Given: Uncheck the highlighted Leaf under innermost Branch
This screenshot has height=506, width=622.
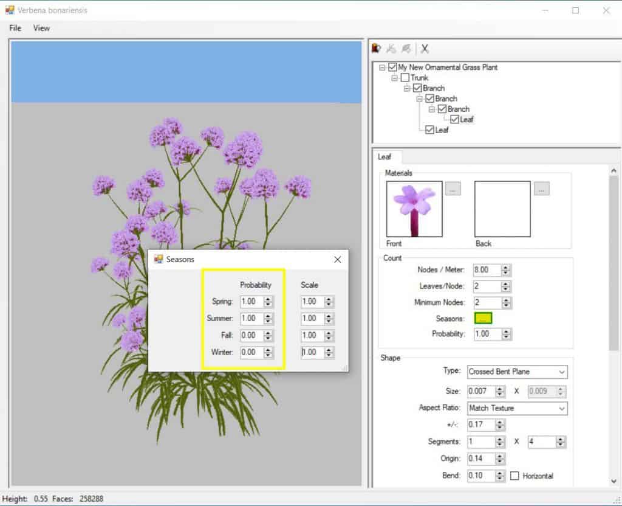Looking at the screenshot, I should coord(454,119).
